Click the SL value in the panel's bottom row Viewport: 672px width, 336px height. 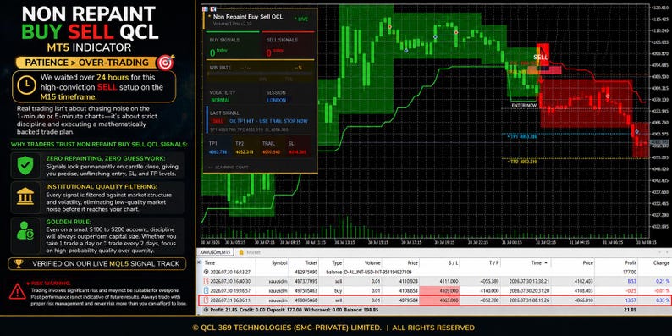[x=297, y=152]
